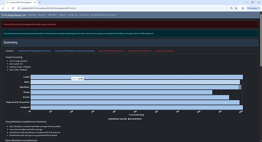Image resolution: width=262 pixels, height=142 pixels.
Task: Click 'Identification with MusicBrainz is excellent' line
Action: point(35,132)
